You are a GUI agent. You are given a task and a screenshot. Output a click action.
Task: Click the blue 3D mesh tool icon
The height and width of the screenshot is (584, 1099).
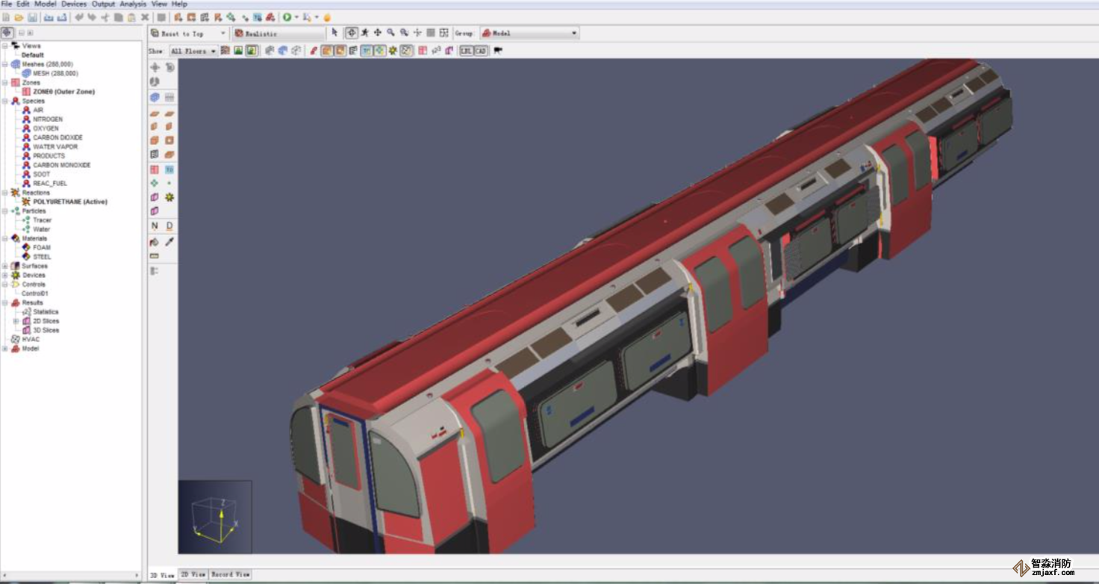(x=155, y=97)
